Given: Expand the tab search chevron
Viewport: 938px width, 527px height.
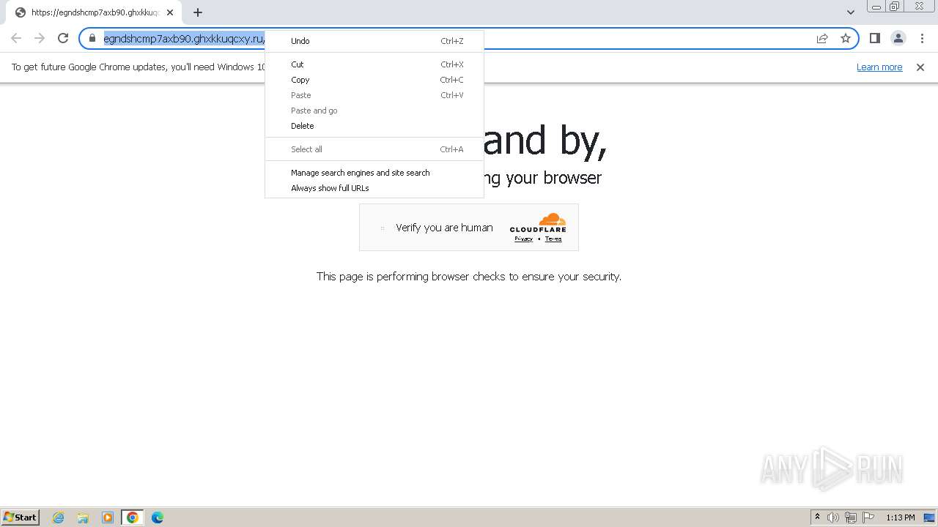Looking at the screenshot, I should click(850, 12).
